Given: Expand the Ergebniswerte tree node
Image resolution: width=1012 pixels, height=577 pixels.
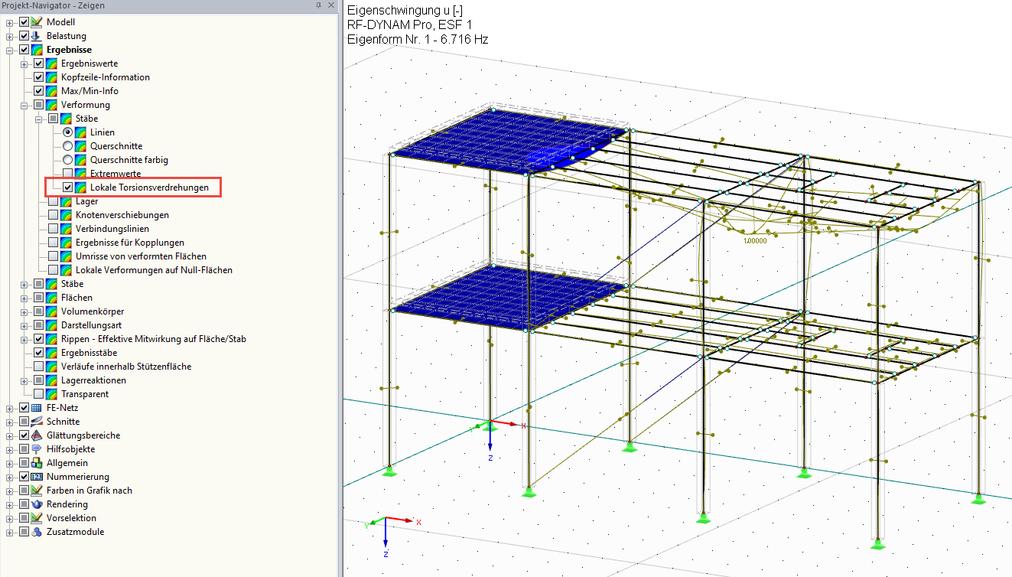Looking at the screenshot, I should click(x=25, y=63).
